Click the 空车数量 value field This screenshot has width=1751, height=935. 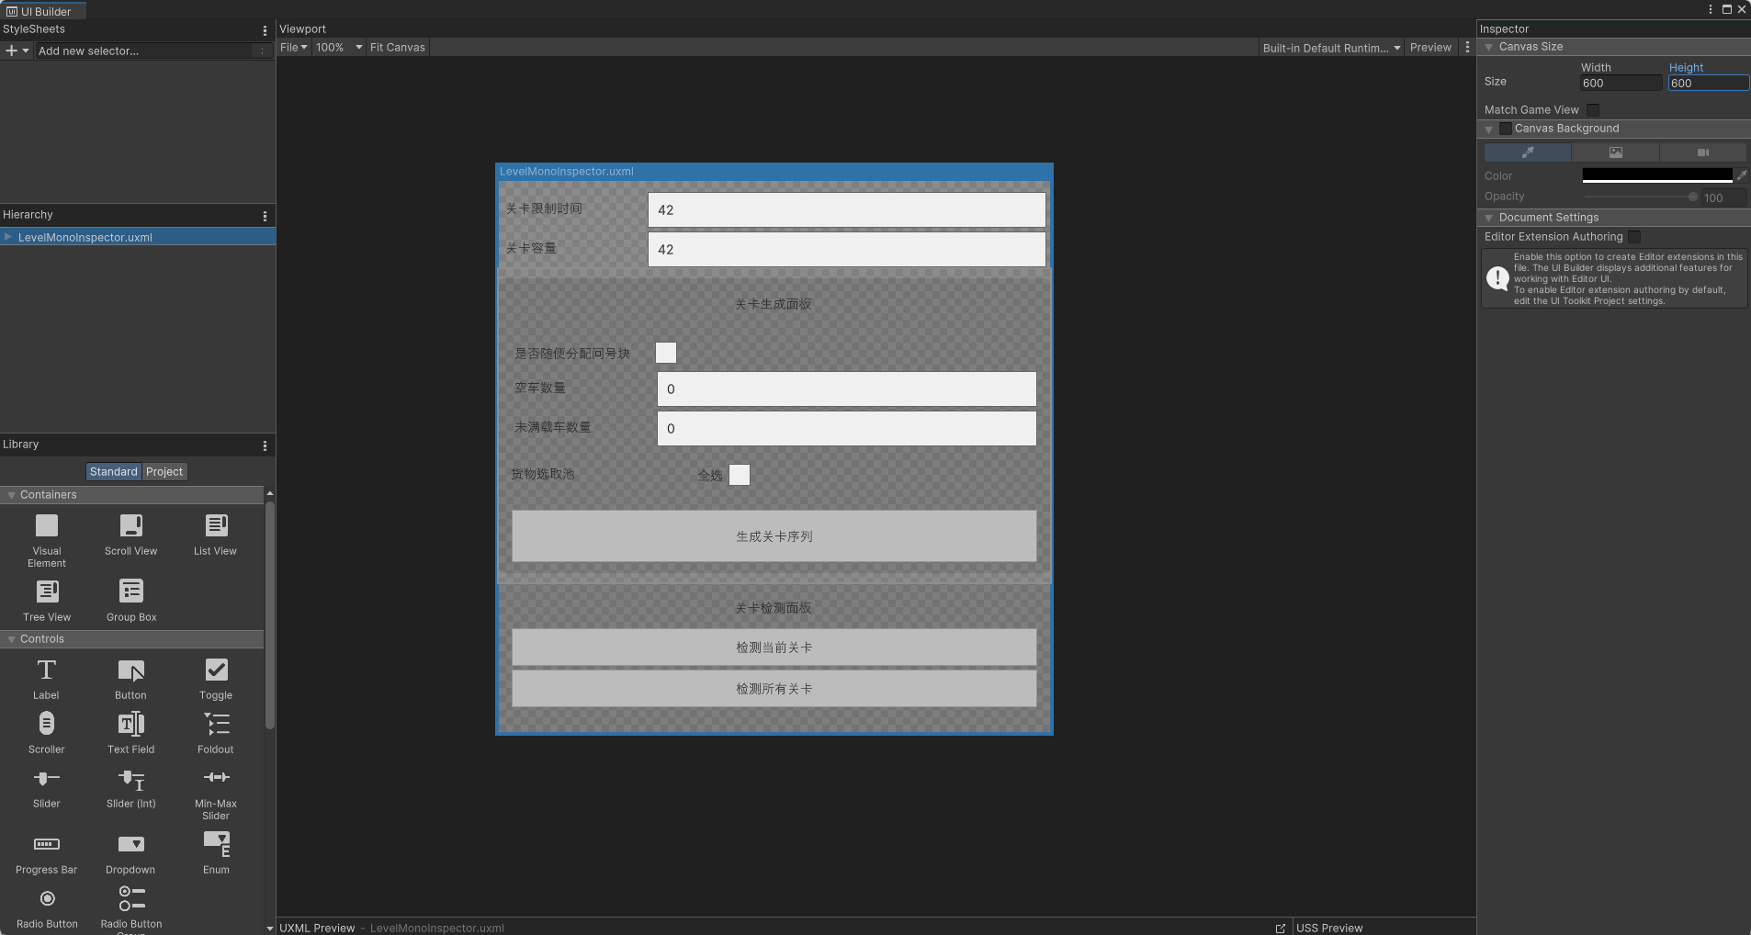[x=847, y=389]
